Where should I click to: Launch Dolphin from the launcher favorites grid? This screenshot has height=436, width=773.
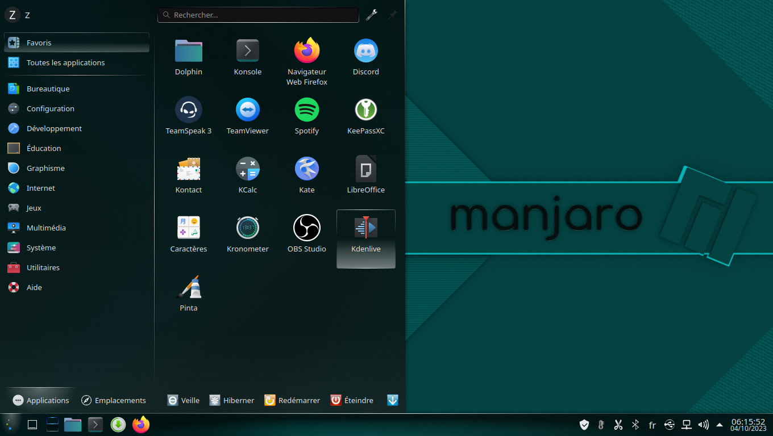(189, 58)
